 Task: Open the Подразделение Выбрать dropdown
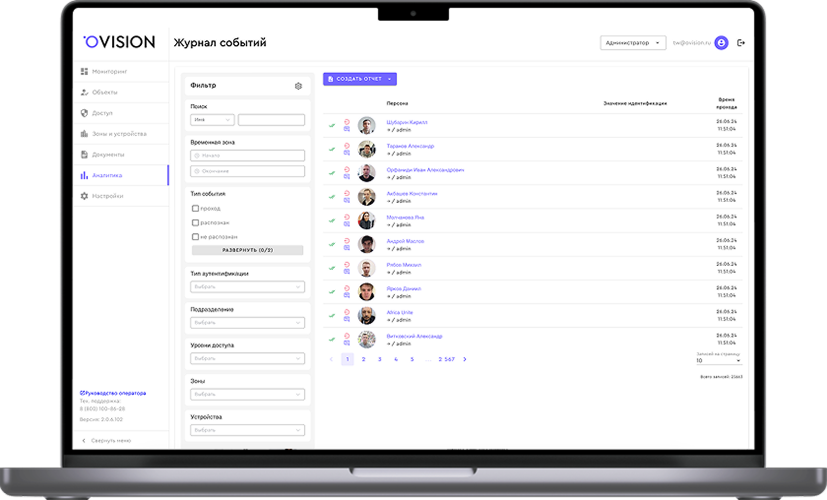[x=247, y=322]
